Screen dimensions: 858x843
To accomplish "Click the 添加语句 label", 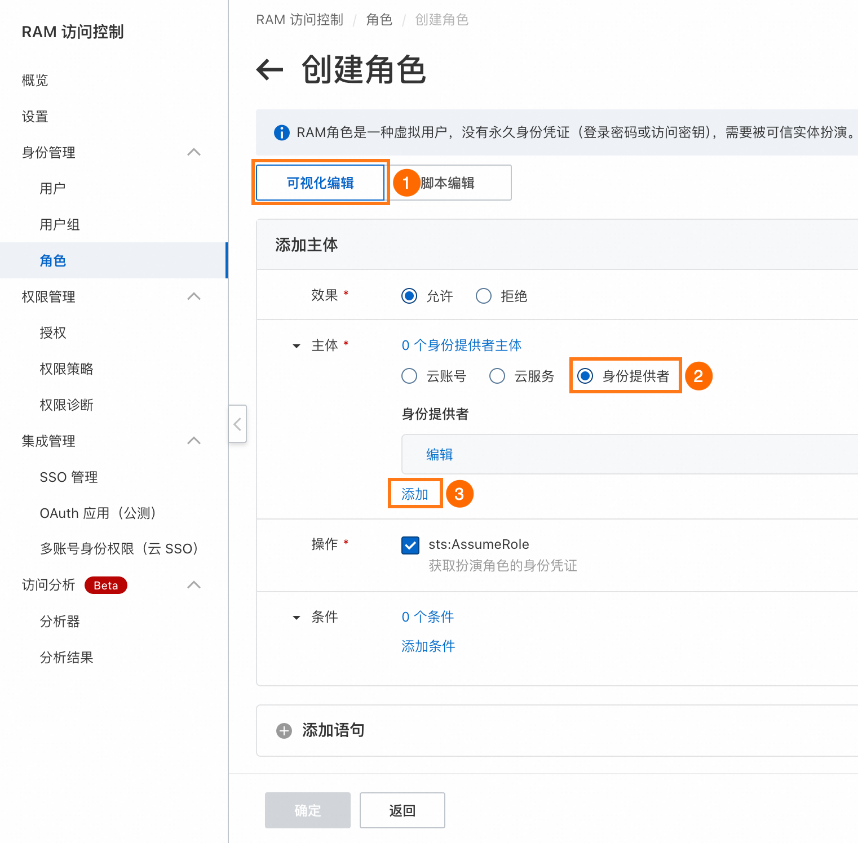I will click(333, 730).
